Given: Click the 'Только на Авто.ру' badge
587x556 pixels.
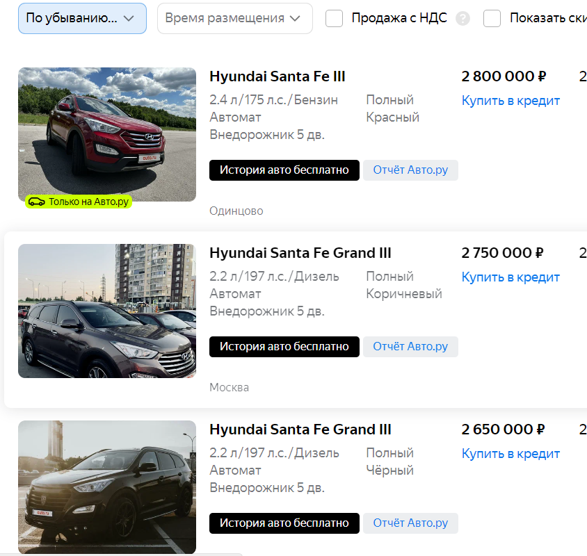Looking at the screenshot, I should coord(79,202).
